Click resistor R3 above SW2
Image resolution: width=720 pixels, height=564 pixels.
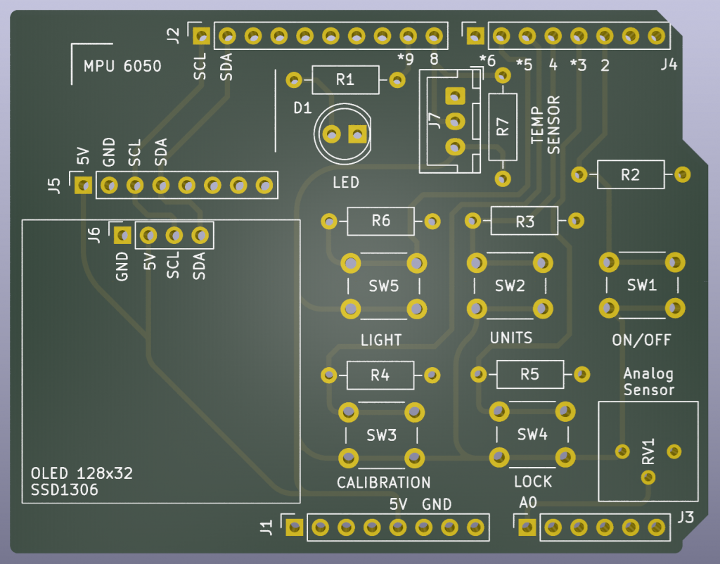tap(525, 222)
